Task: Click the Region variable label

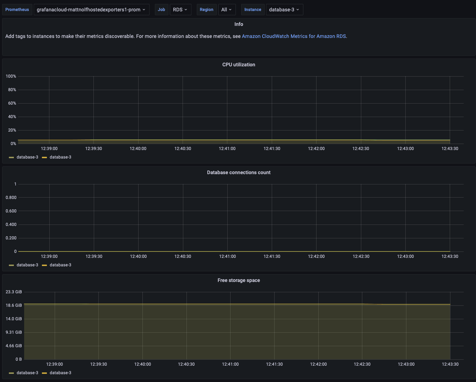Action: (x=206, y=10)
